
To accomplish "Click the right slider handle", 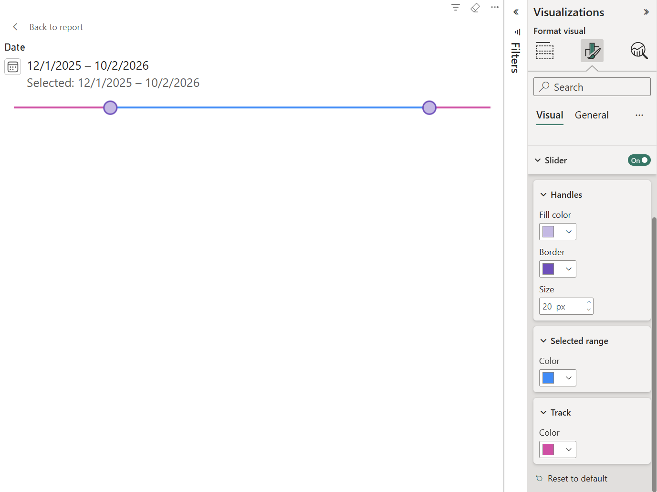I will click(429, 107).
